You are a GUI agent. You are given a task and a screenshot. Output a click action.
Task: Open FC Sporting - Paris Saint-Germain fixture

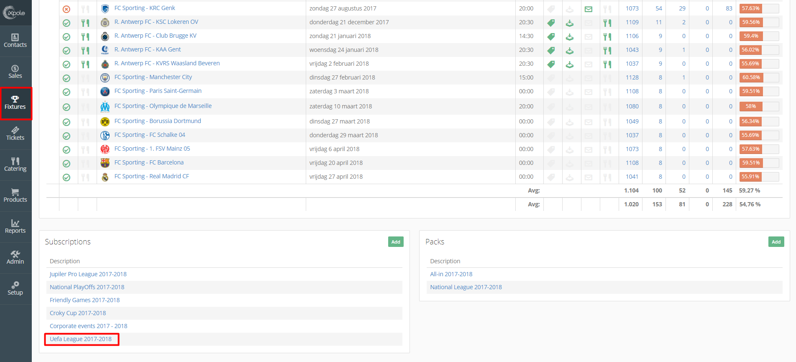158,91
